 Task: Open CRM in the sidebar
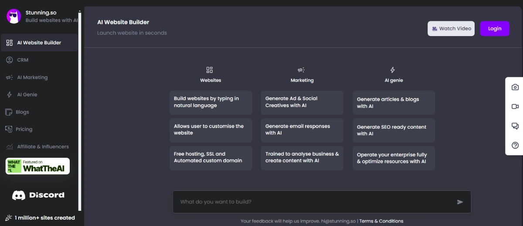(23, 60)
